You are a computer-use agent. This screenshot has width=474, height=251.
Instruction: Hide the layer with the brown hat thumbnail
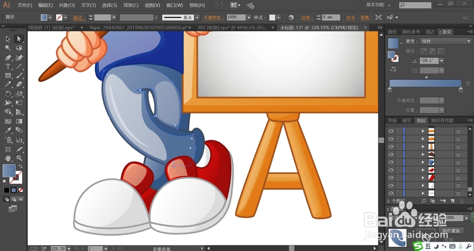pyautogui.click(x=391, y=154)
